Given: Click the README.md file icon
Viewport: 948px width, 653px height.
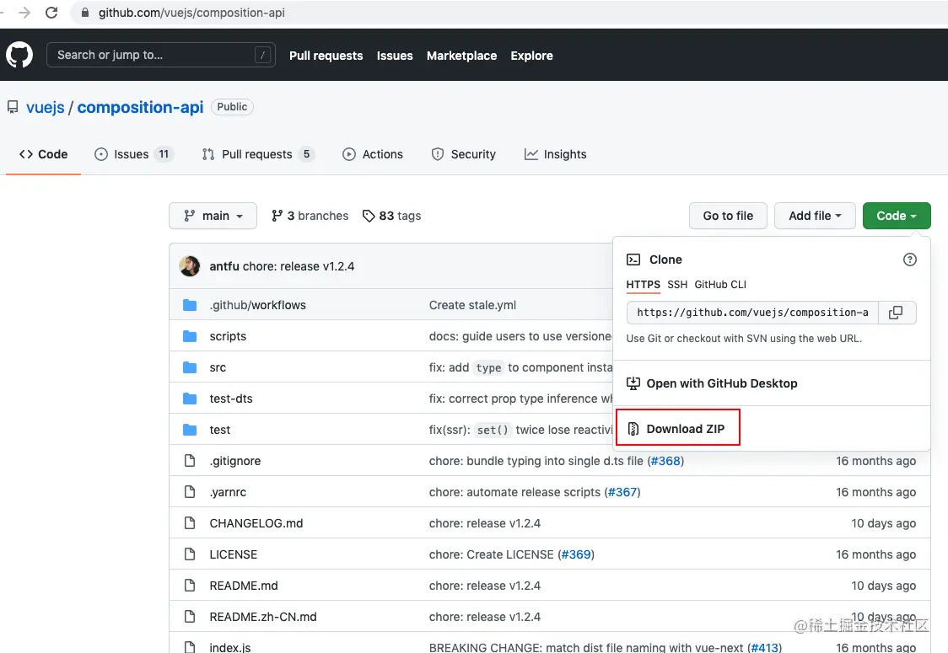Looking at the screenshot, I should (190, 586).
